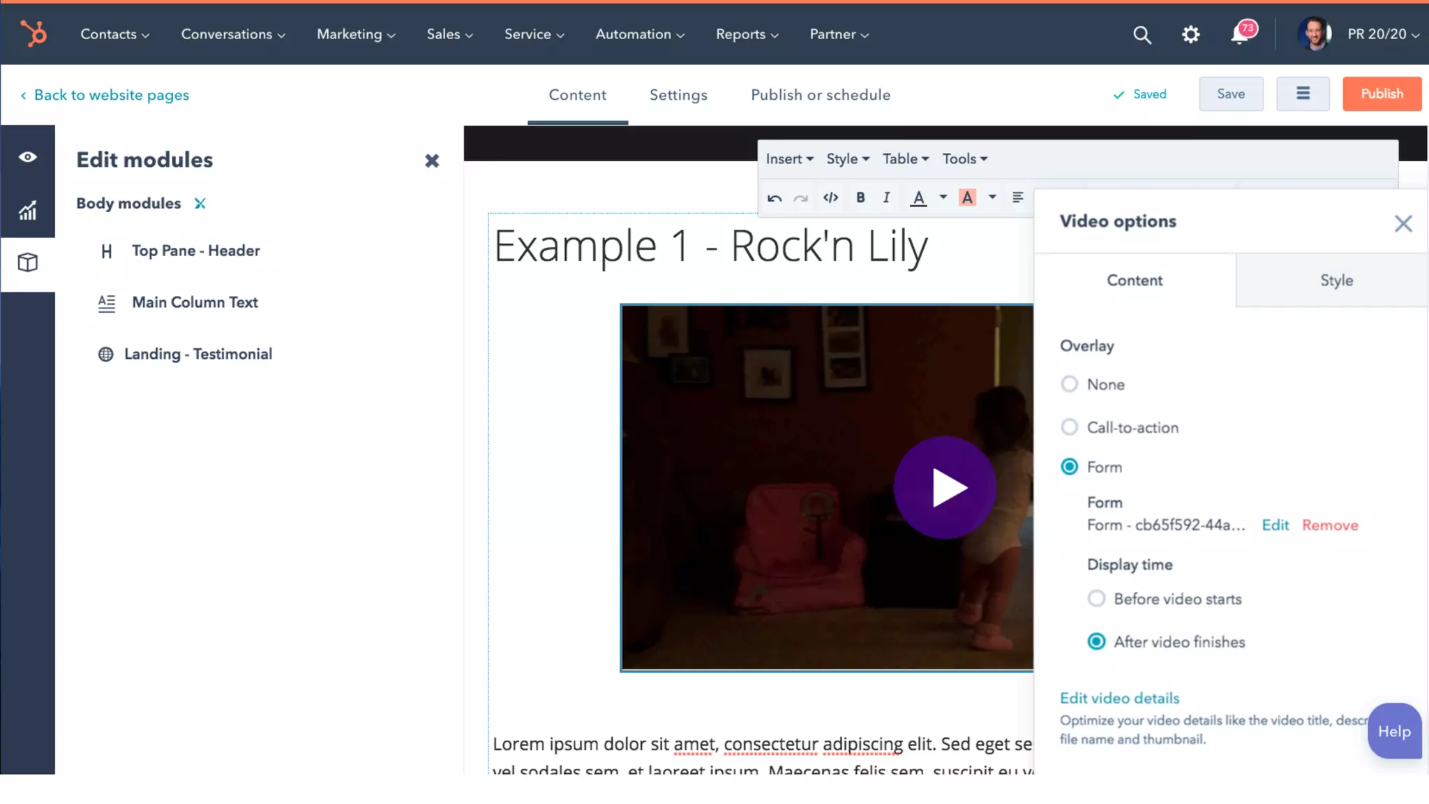Image resolution: width=1429 pixels, height=804 pixels.
Task: Select the None overlay option
Action: pyautogui.click(x=1069, y=384)
